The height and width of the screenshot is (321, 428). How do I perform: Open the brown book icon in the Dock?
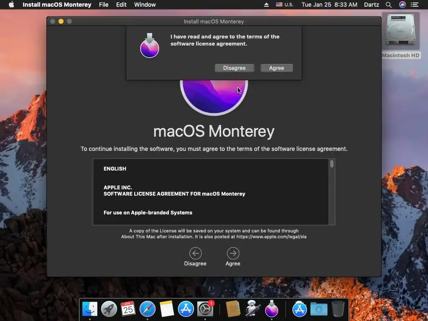tap(233, 309)
